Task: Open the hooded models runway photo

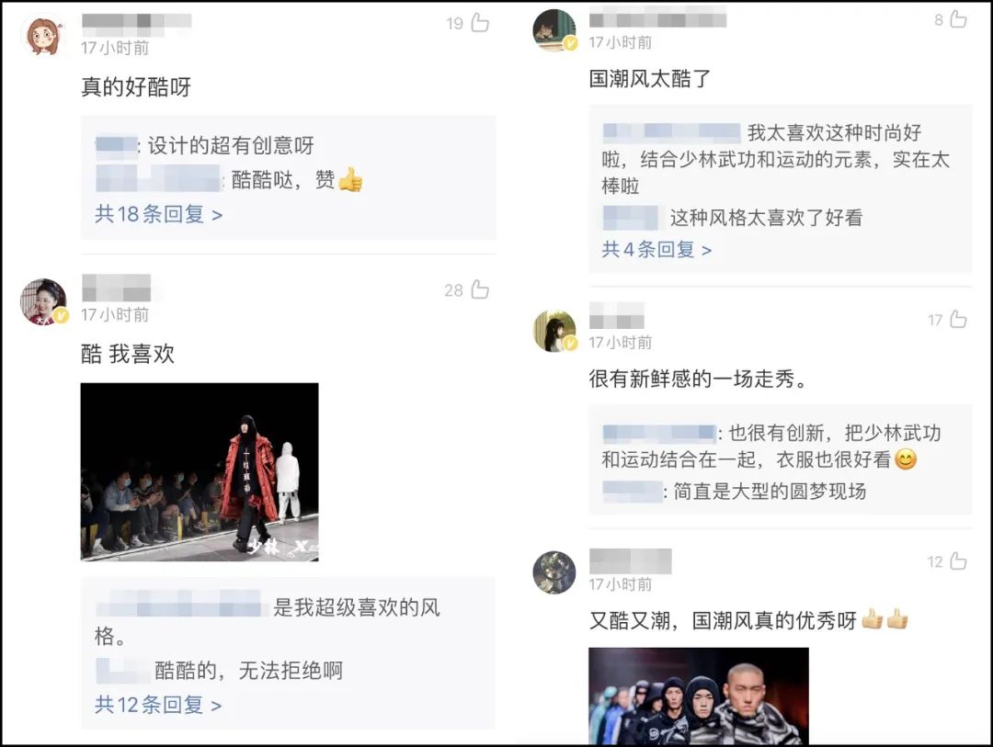Action: coord(699,696)
